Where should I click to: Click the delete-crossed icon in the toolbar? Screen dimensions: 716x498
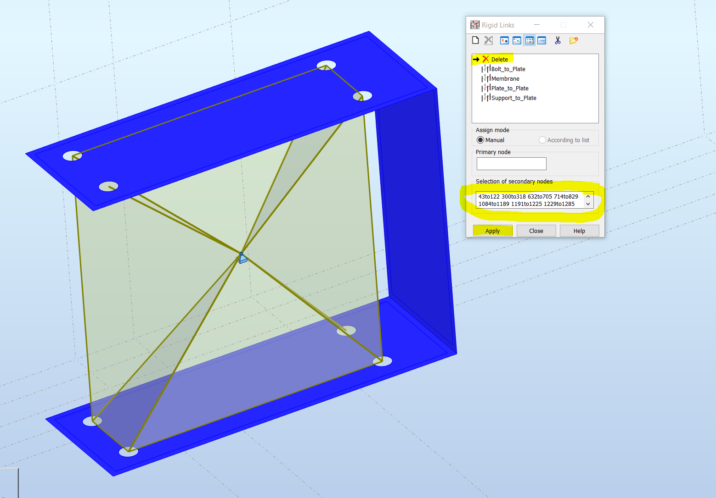(488, 40)
